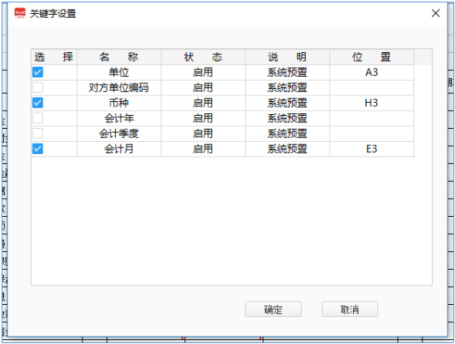Click the 位置 column header
The height and width of the screenshot is (344, 455).
tap(372, 57)
